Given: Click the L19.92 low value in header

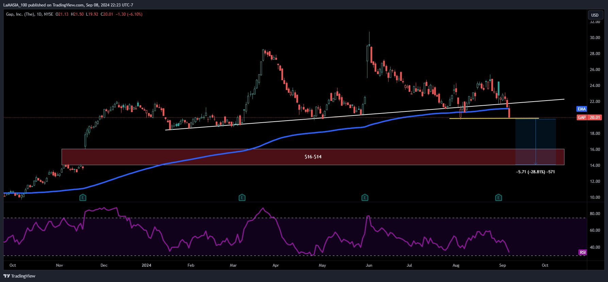Looking at the screenshot, I should (x=92, y=14).
